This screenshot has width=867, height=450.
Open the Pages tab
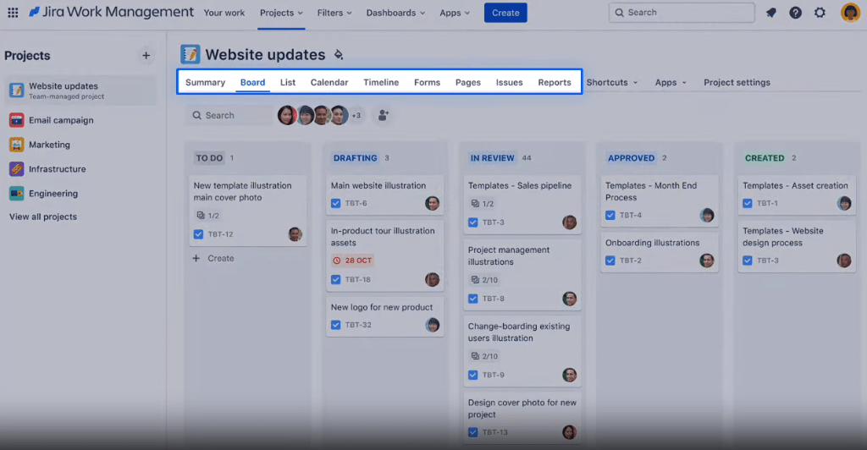467,82
